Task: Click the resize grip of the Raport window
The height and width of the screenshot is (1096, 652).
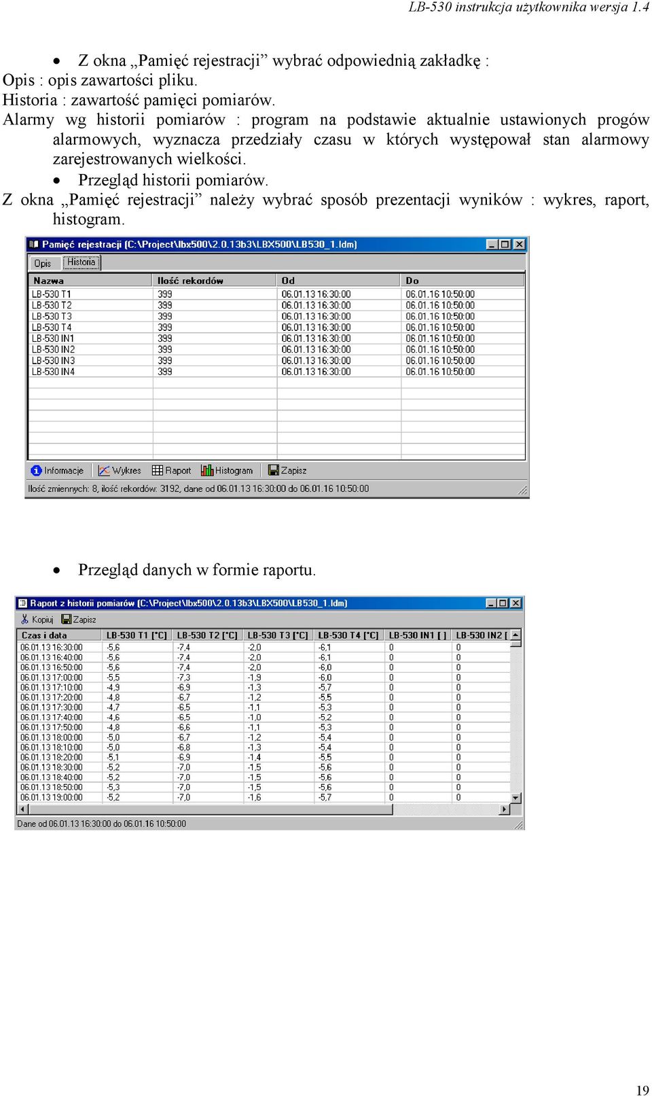Action: coord(519,824)
